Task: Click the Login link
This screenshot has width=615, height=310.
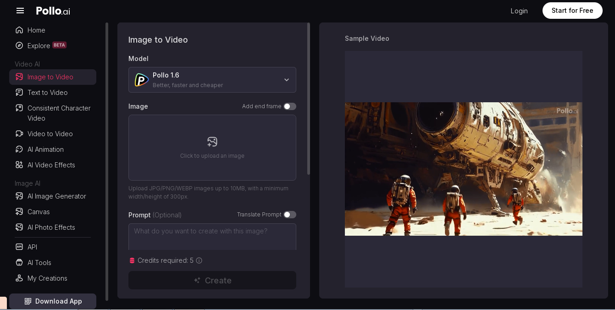Action: pos(519,11)
